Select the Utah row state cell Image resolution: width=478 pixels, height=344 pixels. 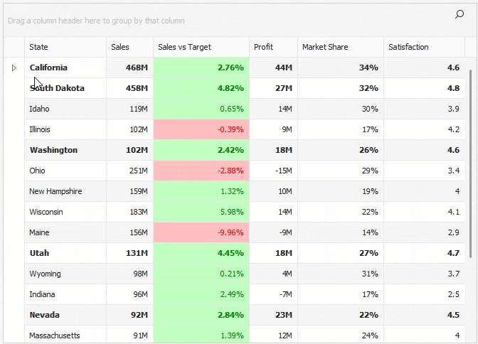pos(65,253)
